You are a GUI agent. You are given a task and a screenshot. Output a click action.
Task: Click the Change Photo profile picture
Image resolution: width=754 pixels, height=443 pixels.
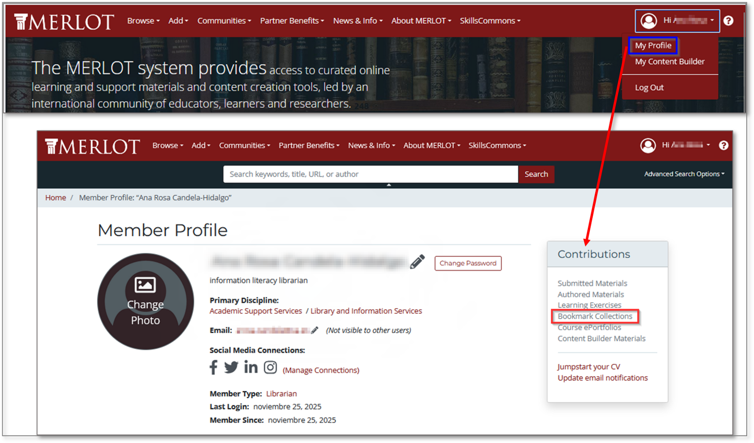(x=146, y=301)
